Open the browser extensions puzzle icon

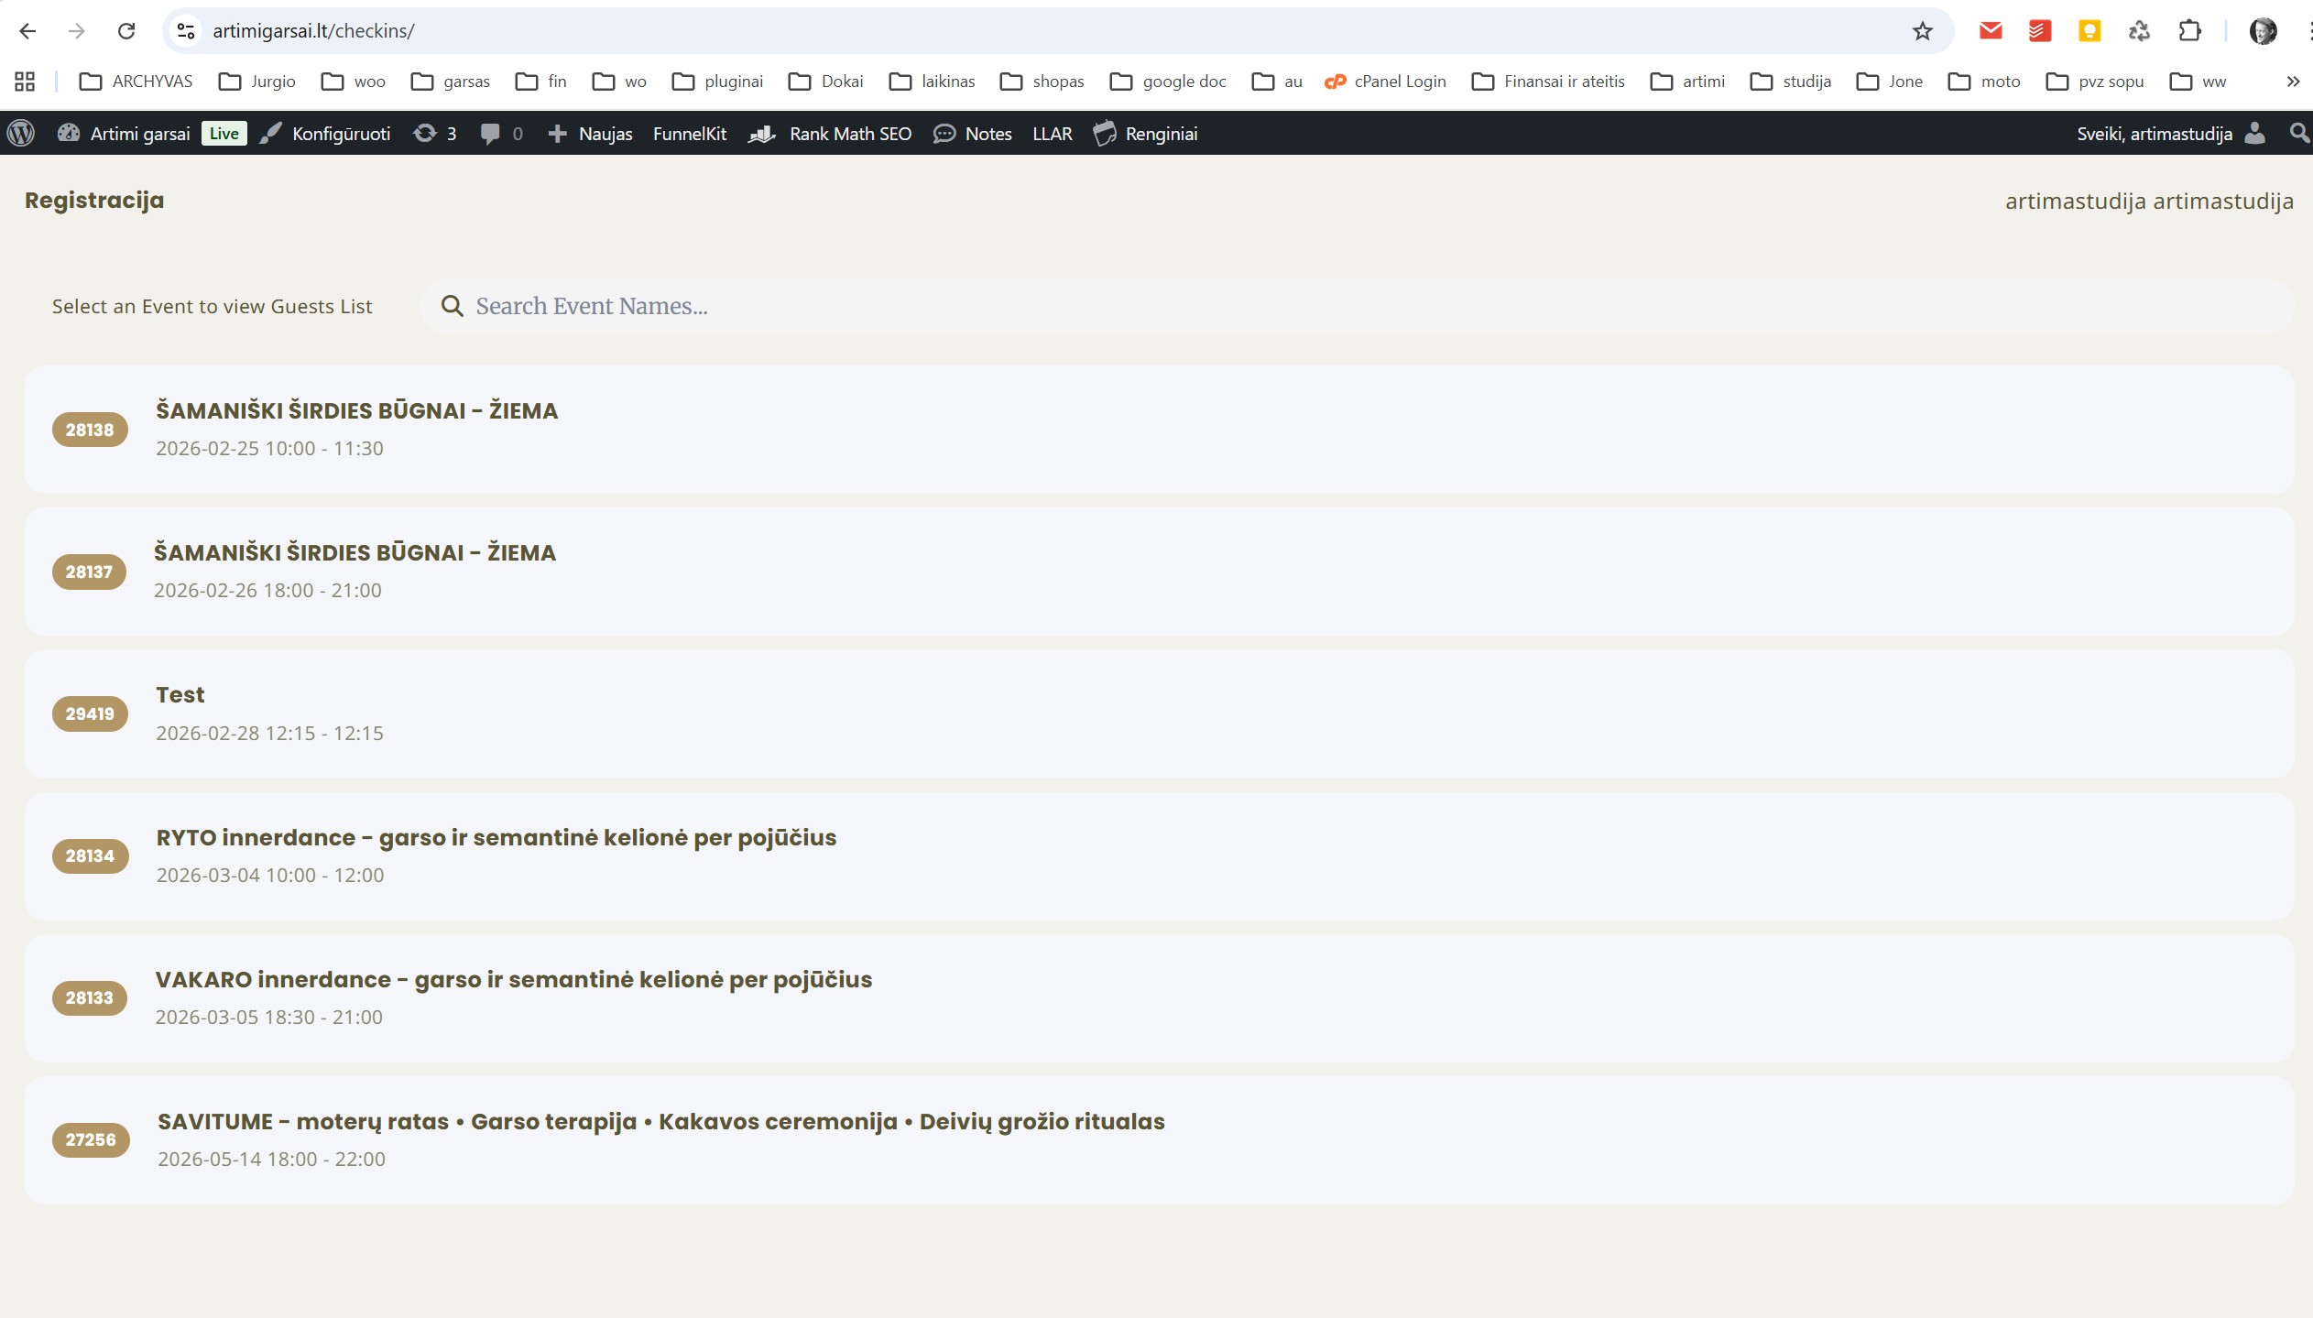[2189, 31]
